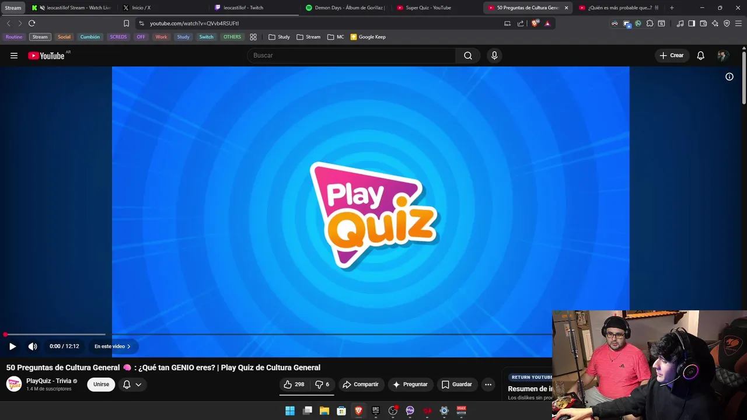Open the Windows Start menu
This screenshot has height=420, width=747.
(x=290, y=411)
